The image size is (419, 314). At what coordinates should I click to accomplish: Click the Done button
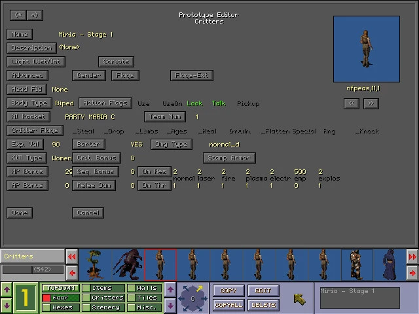click(x=20, y=213)
